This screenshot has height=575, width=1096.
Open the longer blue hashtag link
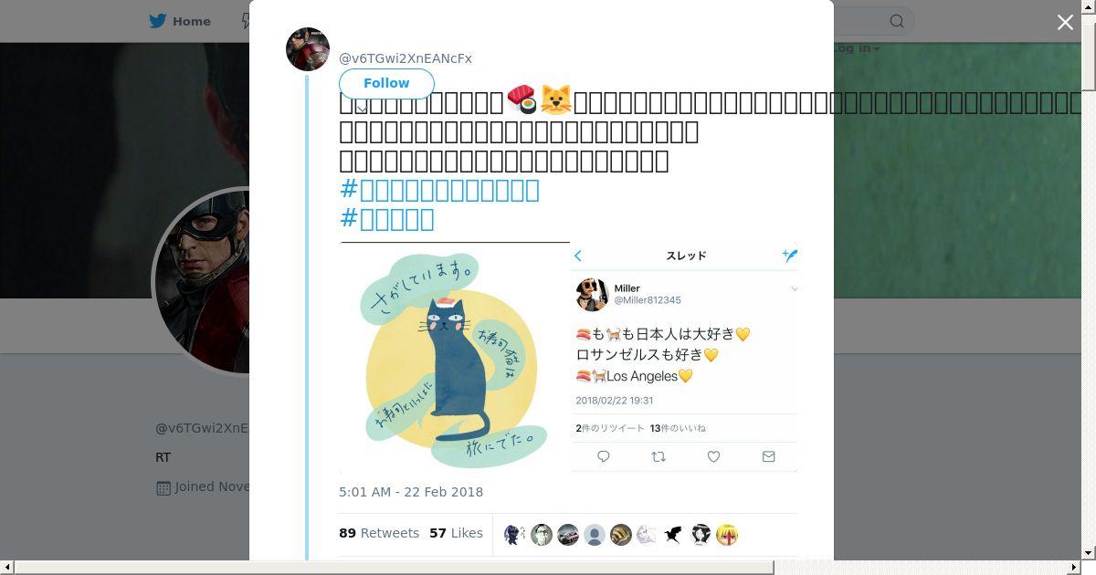point(439,190)
